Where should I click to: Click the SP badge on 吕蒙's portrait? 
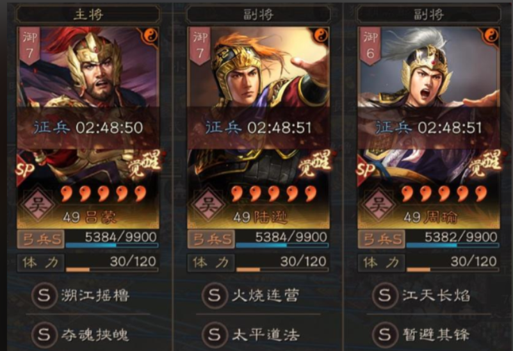(x=26, y=170)
